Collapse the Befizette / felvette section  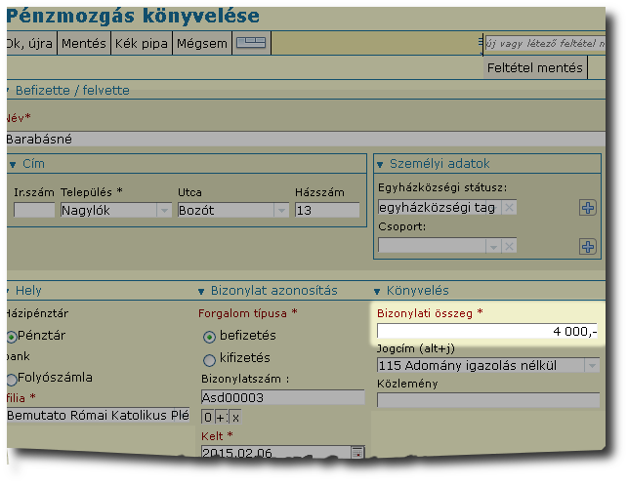[x=8, y=91]
